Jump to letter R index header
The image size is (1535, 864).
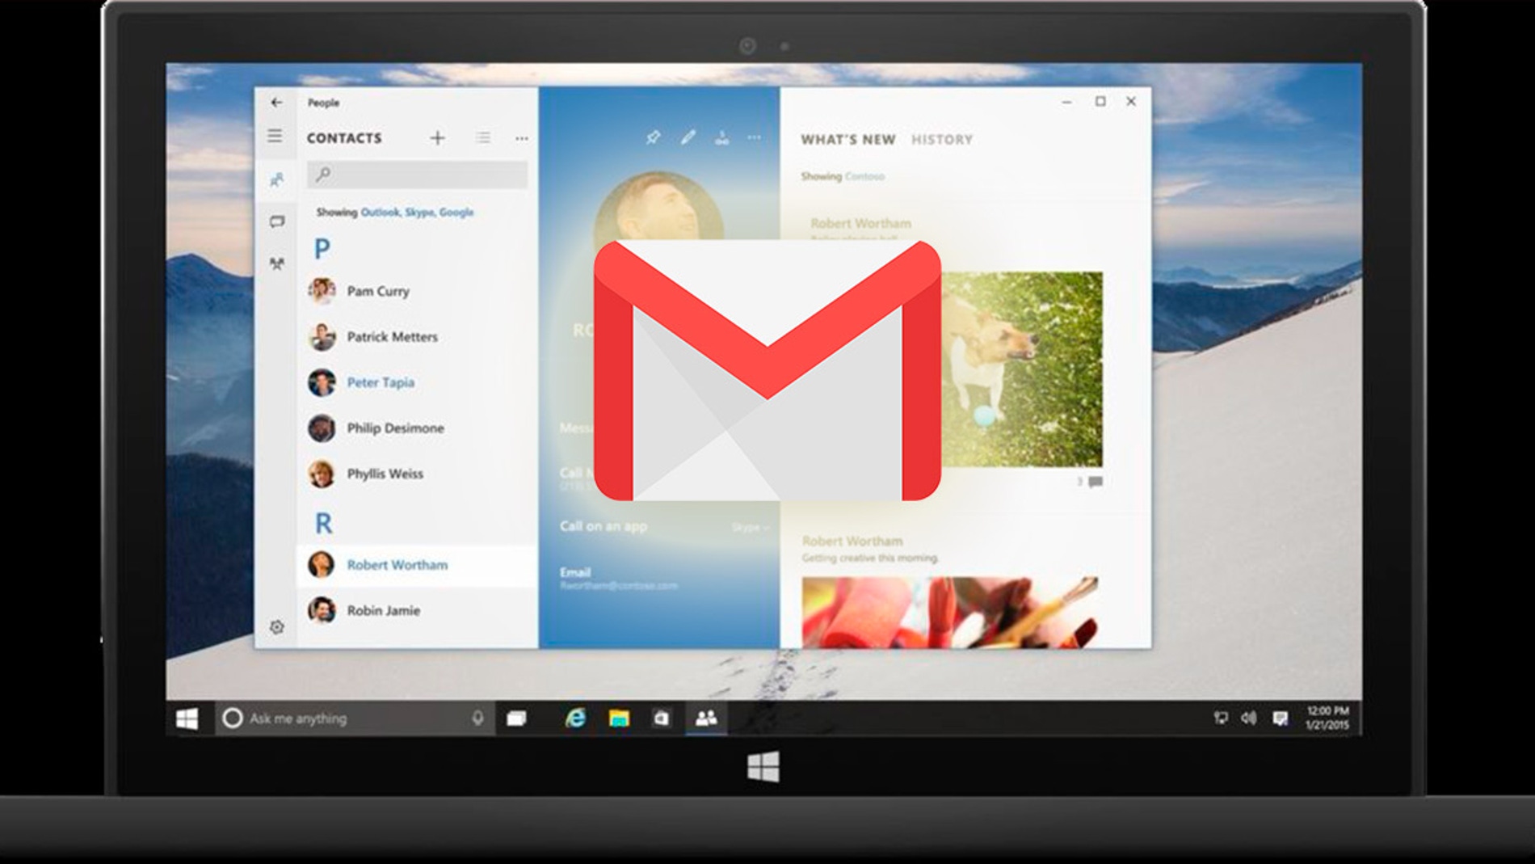pyautogui.click(x=323, y=524)
